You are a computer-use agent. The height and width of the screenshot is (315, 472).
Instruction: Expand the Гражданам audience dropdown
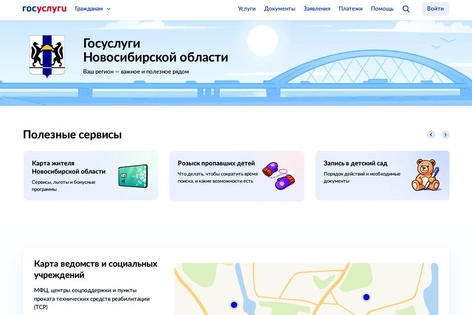[89, 8]
